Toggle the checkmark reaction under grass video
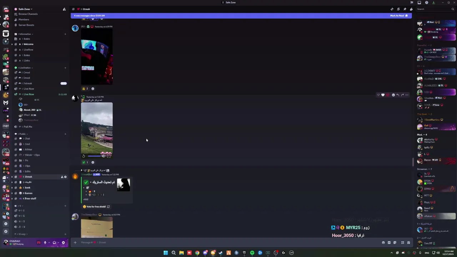The width and height of the screenshot is (457, 257). click(85, 162)
